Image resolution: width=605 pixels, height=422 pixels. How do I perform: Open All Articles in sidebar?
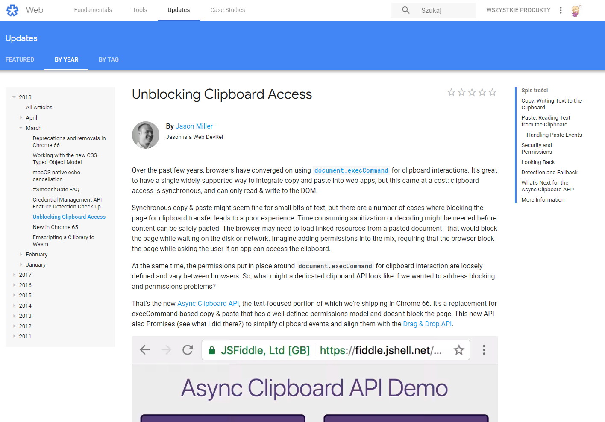point(39,107)
